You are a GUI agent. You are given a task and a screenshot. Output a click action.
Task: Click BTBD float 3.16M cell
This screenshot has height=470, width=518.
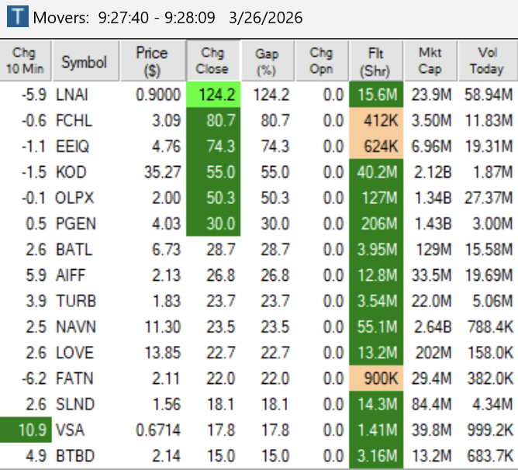point(376,456)
